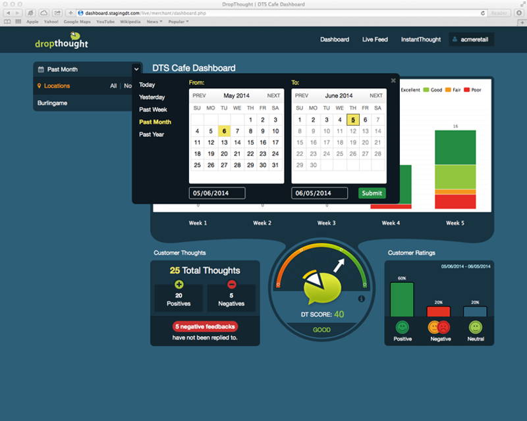Close the date range popup with X

coord(393,80)
